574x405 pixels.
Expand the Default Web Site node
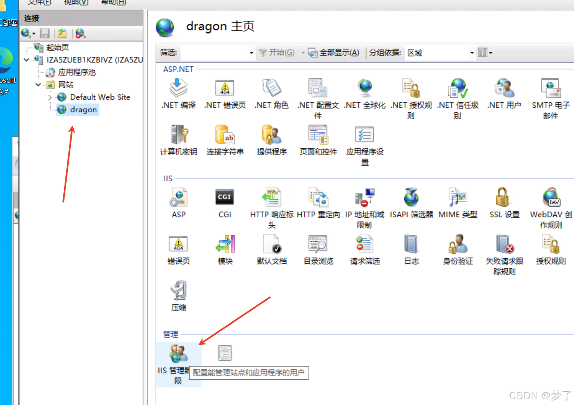50,97
